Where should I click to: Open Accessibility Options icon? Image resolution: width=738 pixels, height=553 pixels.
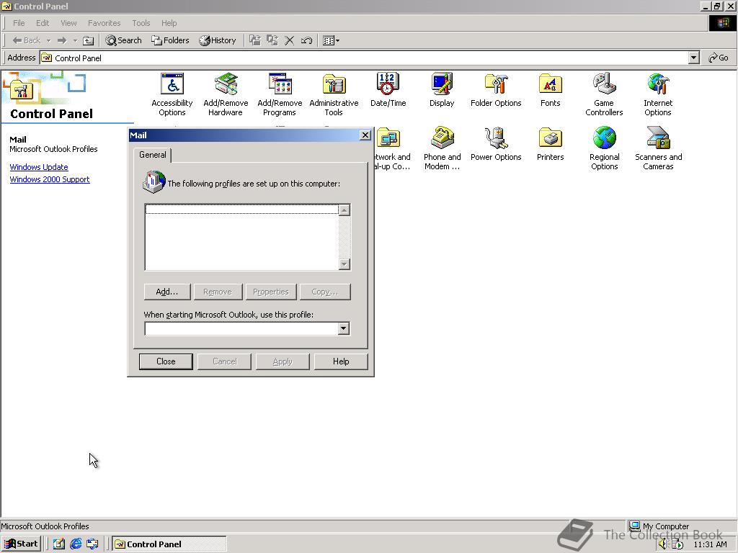coord(172,94)
